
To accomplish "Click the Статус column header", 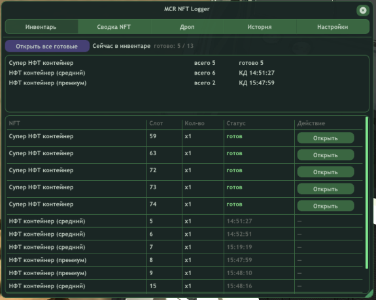I will point(236,123).
